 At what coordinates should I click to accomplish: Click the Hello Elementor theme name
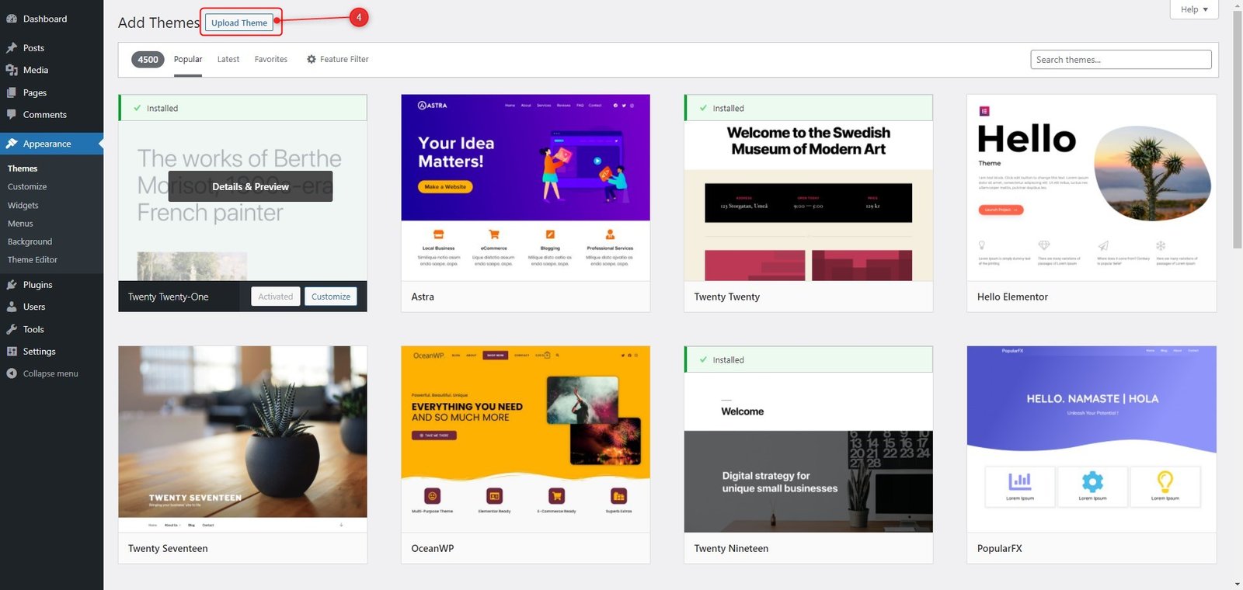1012,297
